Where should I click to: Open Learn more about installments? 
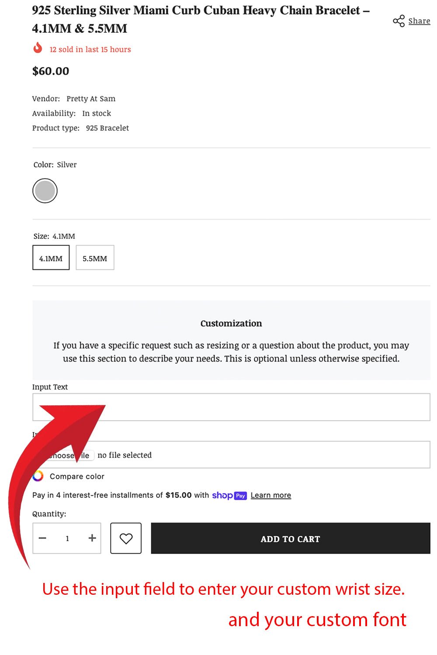271,495
